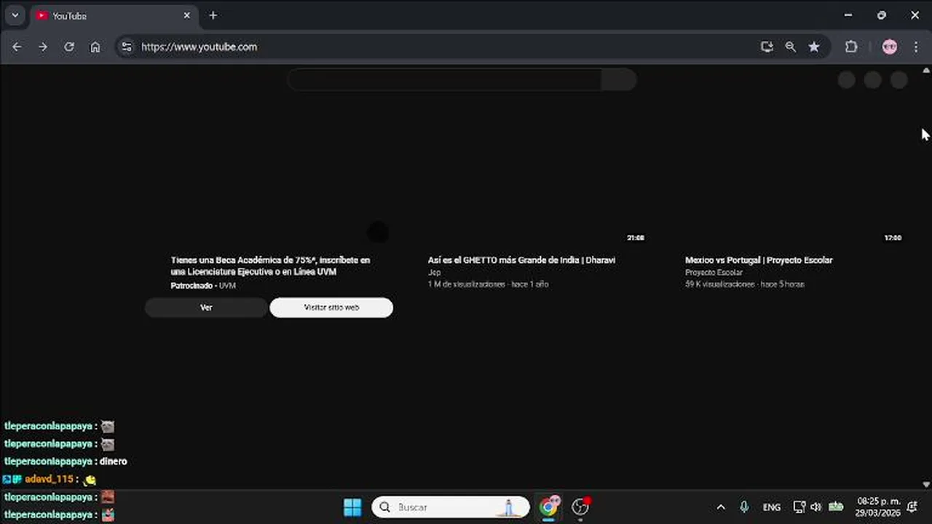Click chat username adavd_115
The width and height of the screenshot is (932, 524).
(50, 480)
